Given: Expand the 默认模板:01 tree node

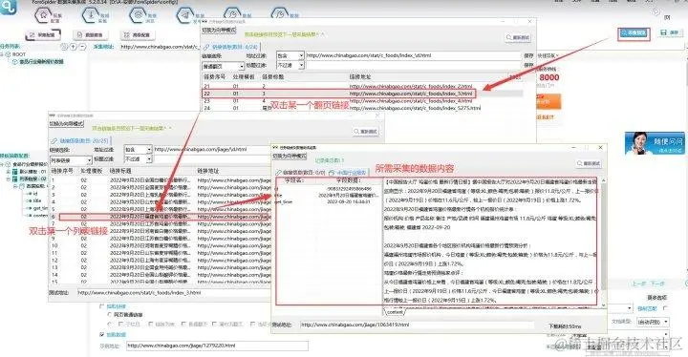Looking at the screenshot, I should coord(9,172).
